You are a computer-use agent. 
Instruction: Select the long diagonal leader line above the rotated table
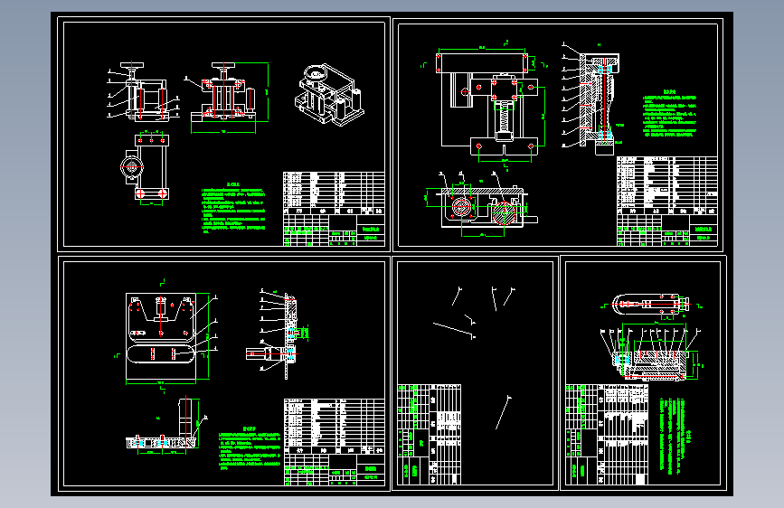454,330
